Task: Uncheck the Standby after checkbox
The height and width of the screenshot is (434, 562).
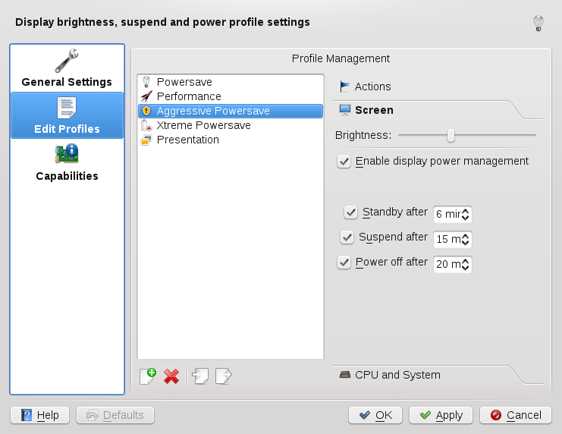Action: point(350,212)
